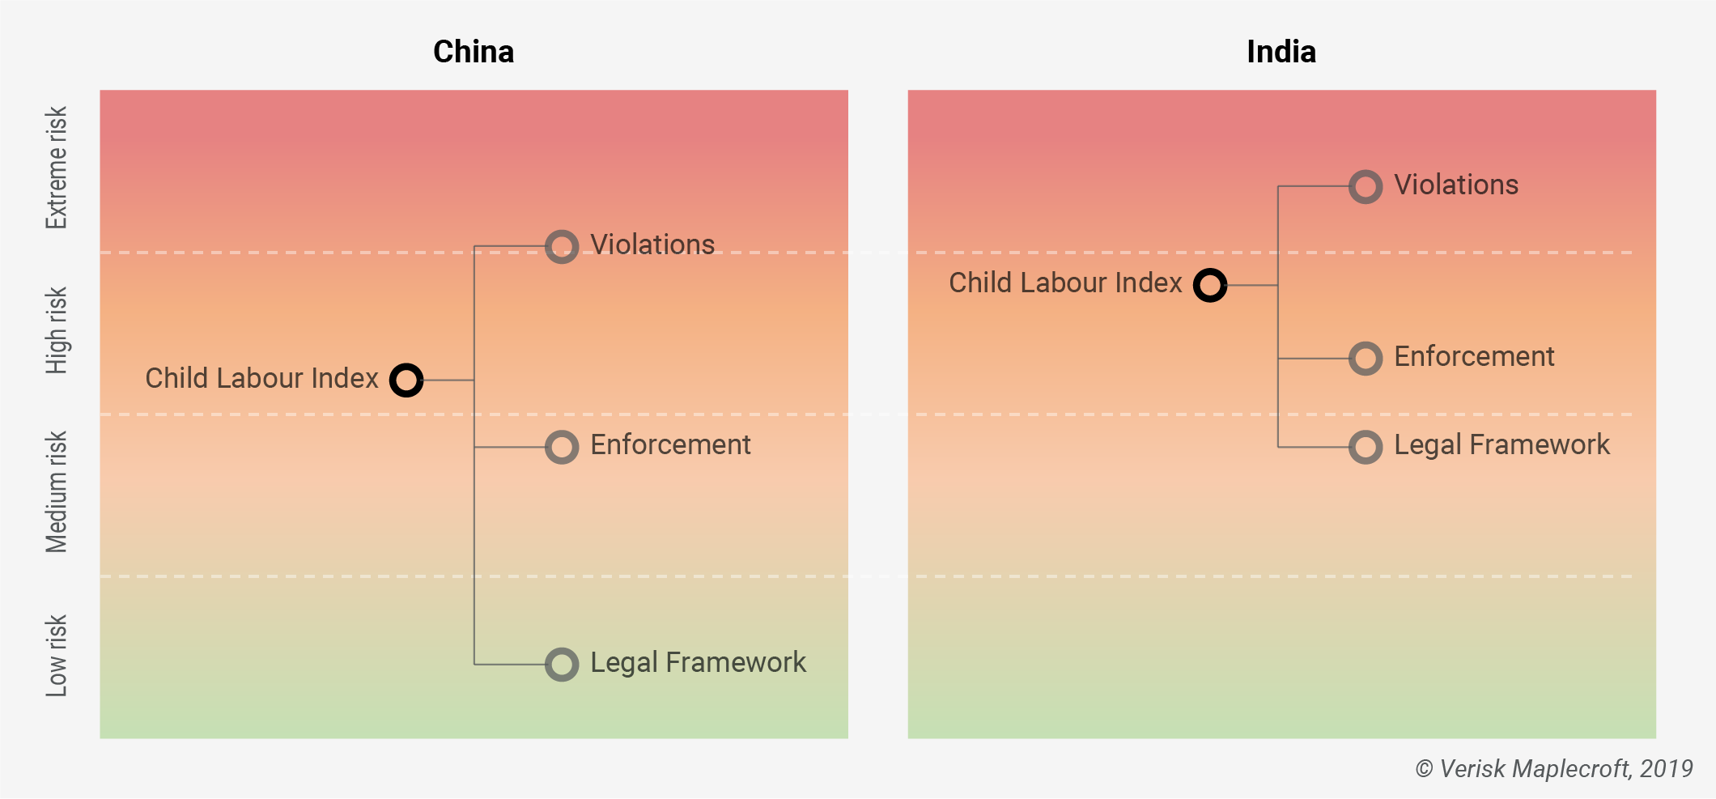This screenshot has width=1716, height=799.
Task: Click the India chart title
Action: coord(1281,52)
